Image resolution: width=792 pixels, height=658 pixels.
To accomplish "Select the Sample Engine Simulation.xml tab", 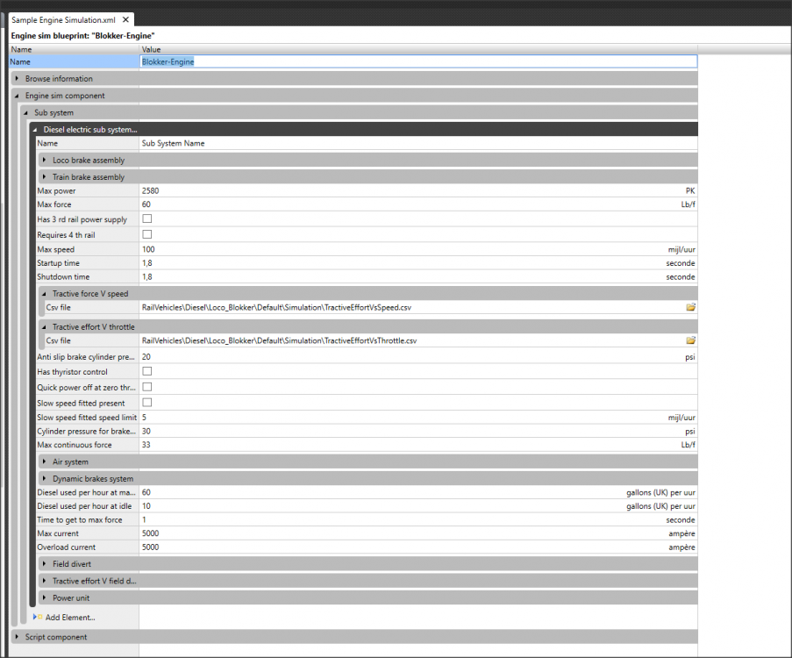I will coord(63,20).
